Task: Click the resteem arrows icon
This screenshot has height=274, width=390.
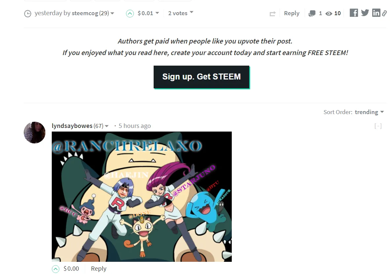Action: point(273,14)
